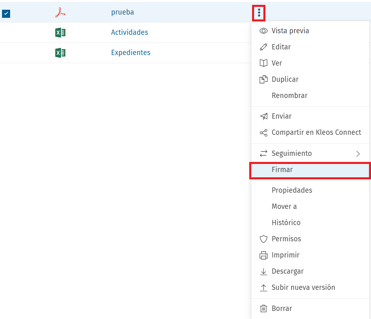
Task: Open Propiedades of the document
Action: (x=292, y=190)
